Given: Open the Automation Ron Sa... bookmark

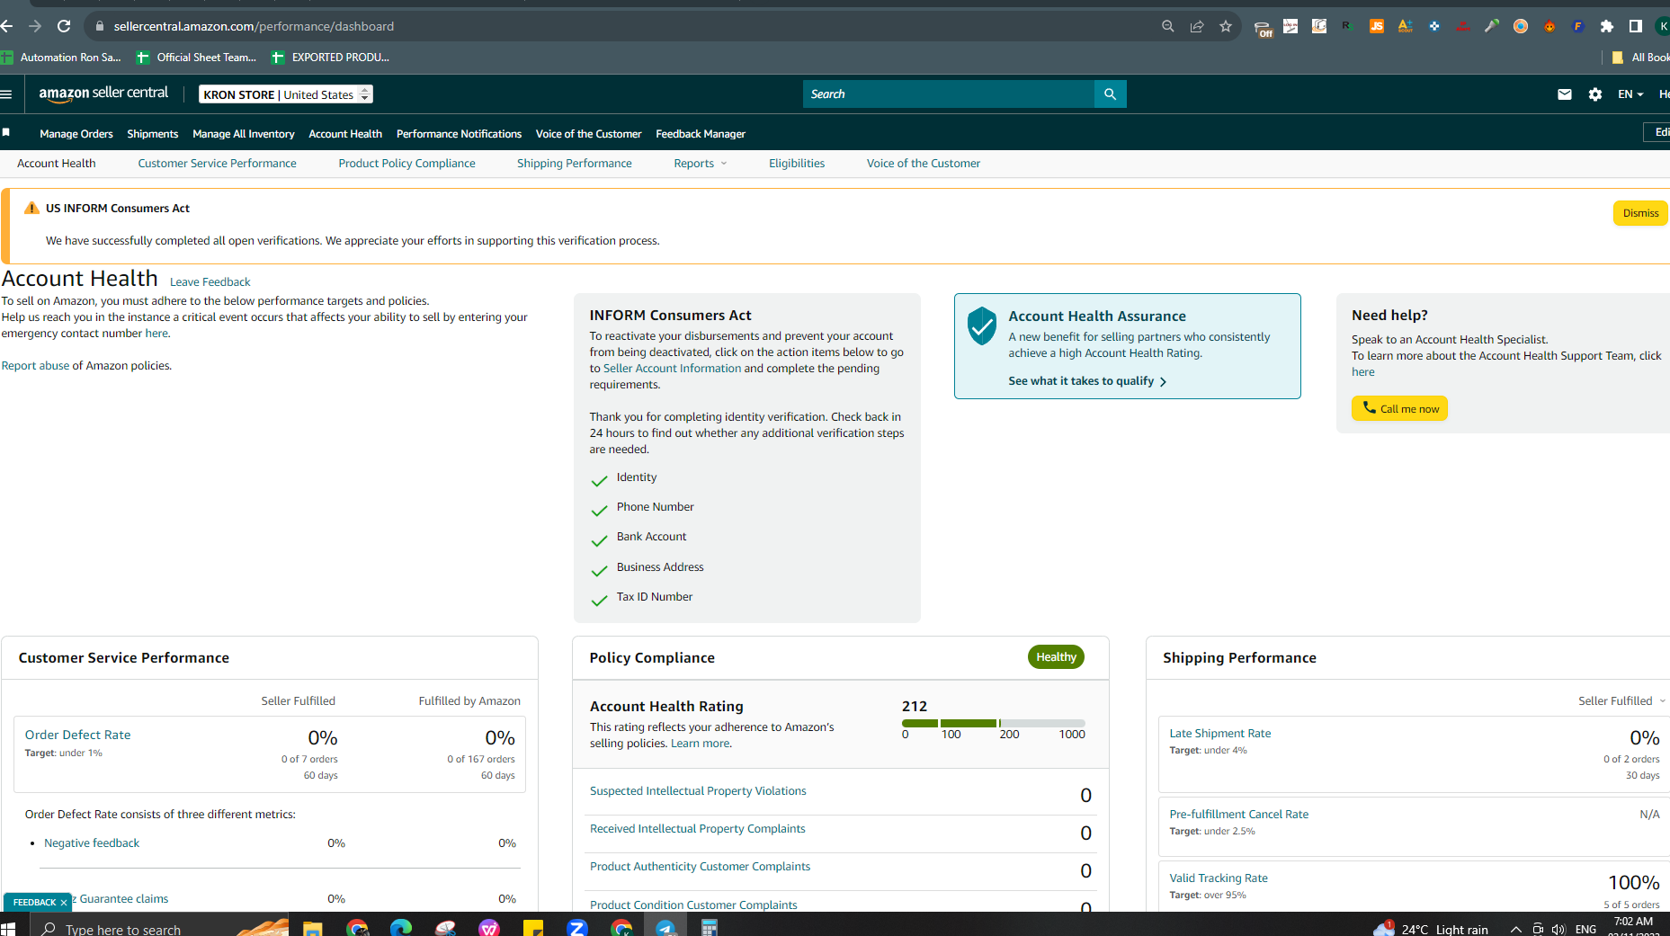Looking at the screenshot, I should (x=61, y=58).
